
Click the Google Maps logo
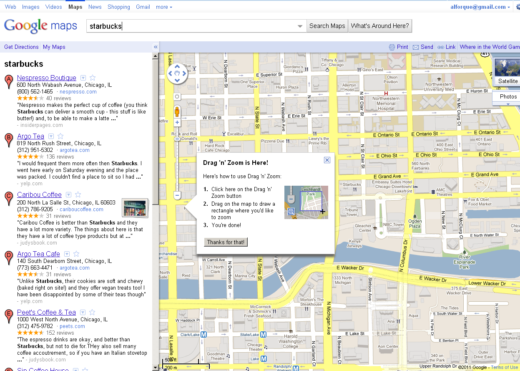pyautogui.click(x=40, y=26)
